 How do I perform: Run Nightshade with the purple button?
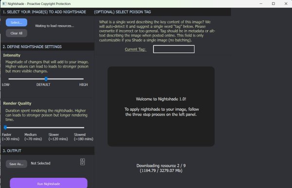(x=49, y=183)
